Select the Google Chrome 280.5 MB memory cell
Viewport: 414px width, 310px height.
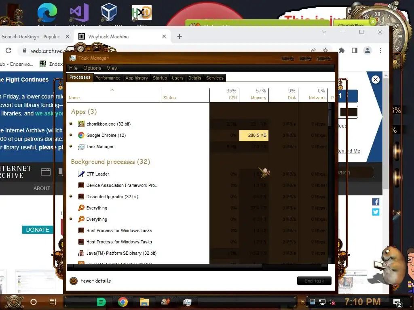[x=254, y=136]
